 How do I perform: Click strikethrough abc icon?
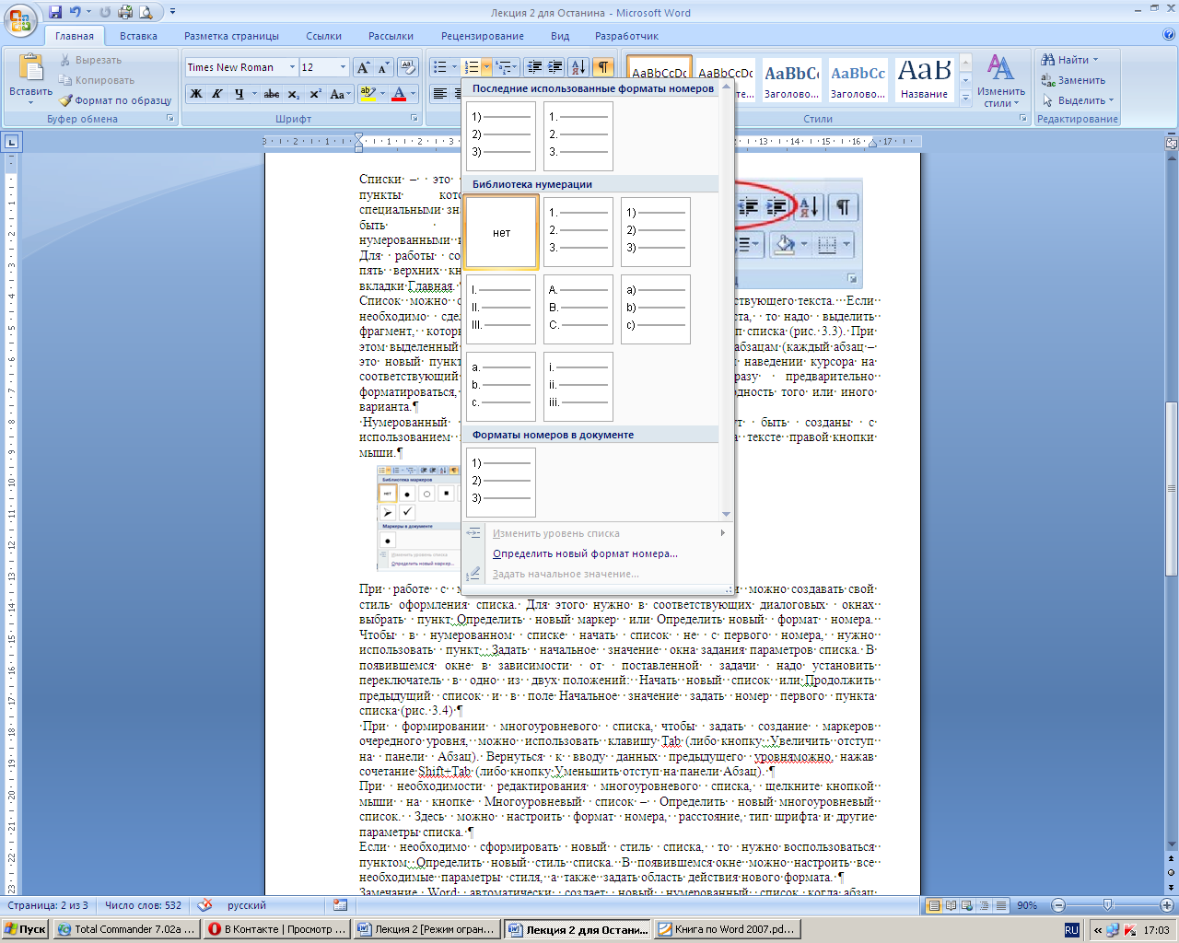272,94
